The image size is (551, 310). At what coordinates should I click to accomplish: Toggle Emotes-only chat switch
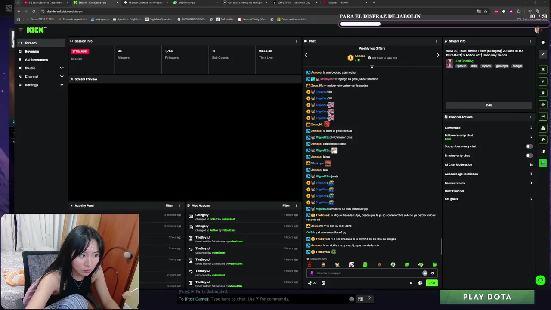[x=529, y=155]
